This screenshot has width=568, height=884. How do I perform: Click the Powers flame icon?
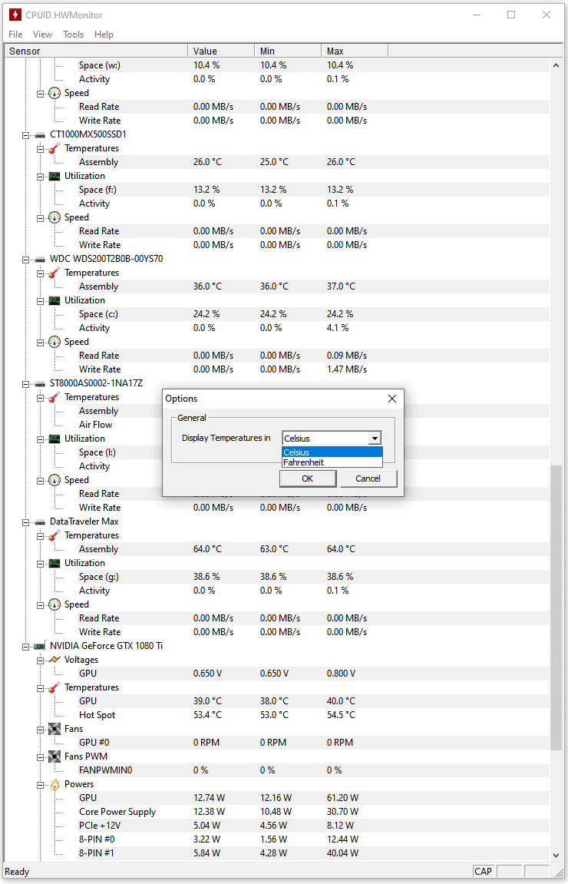point(54,784)
